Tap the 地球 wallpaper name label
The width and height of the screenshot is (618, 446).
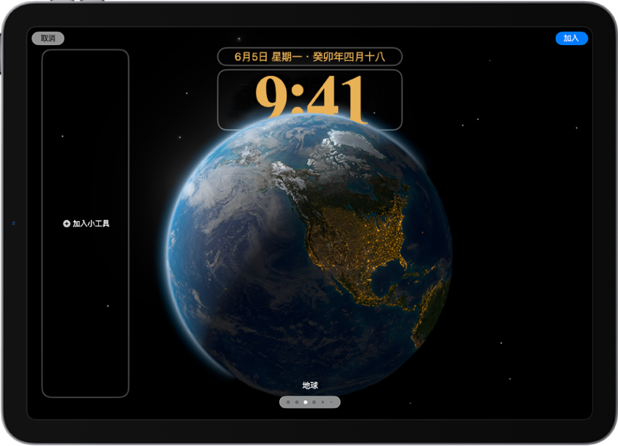point(310,385)
